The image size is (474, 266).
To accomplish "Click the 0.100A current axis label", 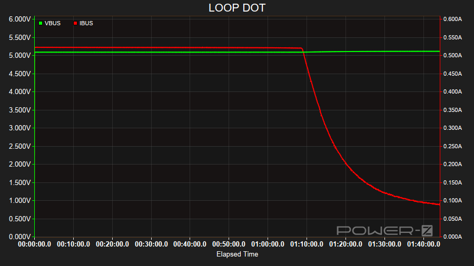I will (x=452, y=201).
